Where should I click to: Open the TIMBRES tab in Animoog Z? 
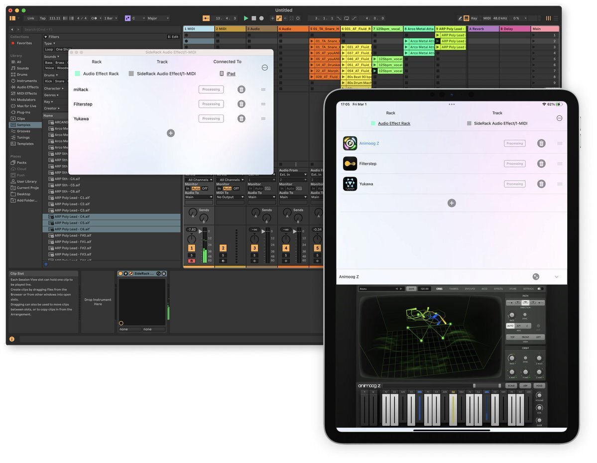point(454,289)
